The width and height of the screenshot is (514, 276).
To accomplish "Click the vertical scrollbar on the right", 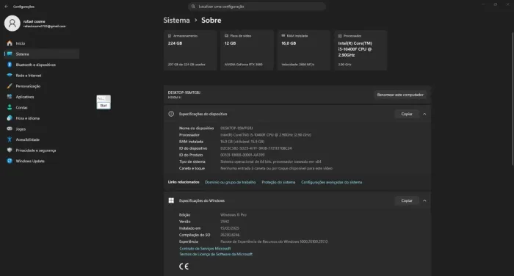I will (x=513, y=98).
